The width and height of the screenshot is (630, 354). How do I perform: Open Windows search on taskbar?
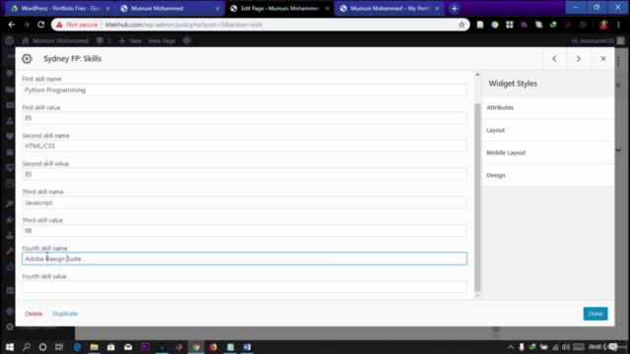(27, 347)
